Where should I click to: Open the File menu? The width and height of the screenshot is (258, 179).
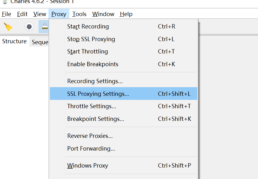pos(7,14)
